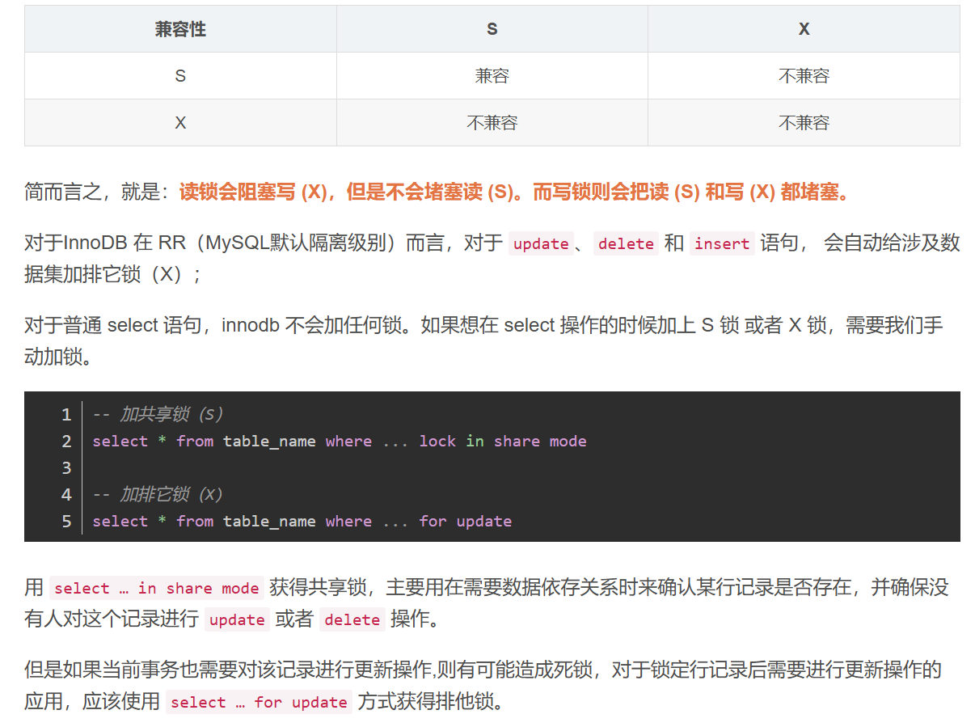
Task: Click the code comment '-- 加共享锁 (S)'
Action: click(x=157, y=414)
